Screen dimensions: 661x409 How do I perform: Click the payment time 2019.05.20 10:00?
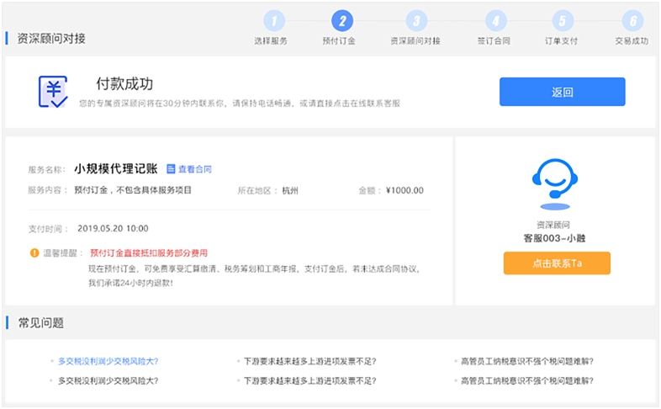point(113,229)
